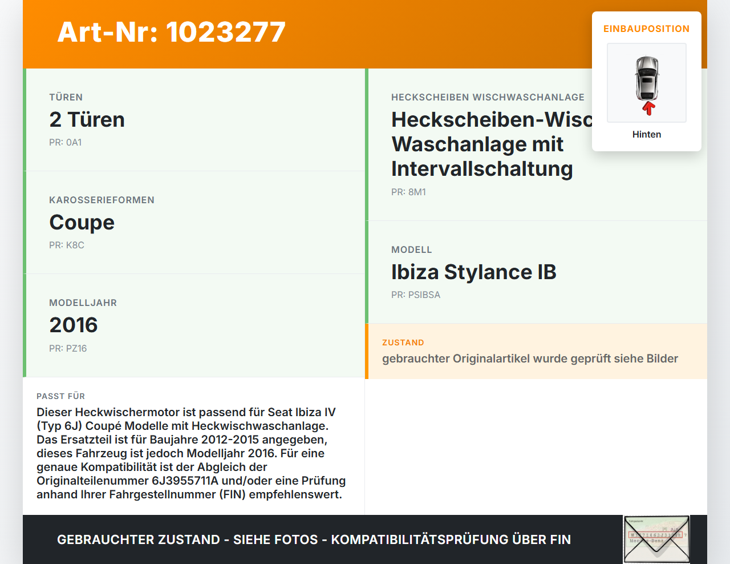Viewport: 730px width, 564px height.
Task: Click the MODELLJAHR label
Action: (x=83, y=303)
